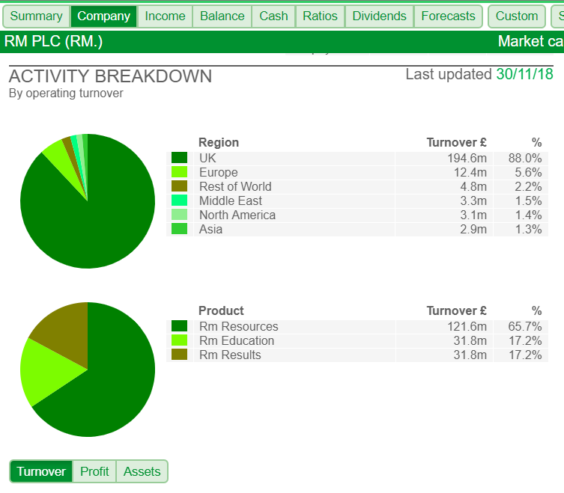Screen dimensions: 564x493
Task: Click the 'Europe' region label
Action: pyautogui.click(x=218, y=173)
